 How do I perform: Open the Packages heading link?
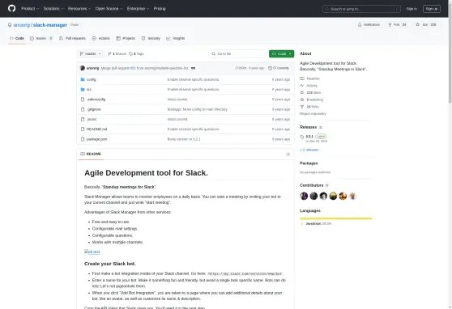pos(309,163)
